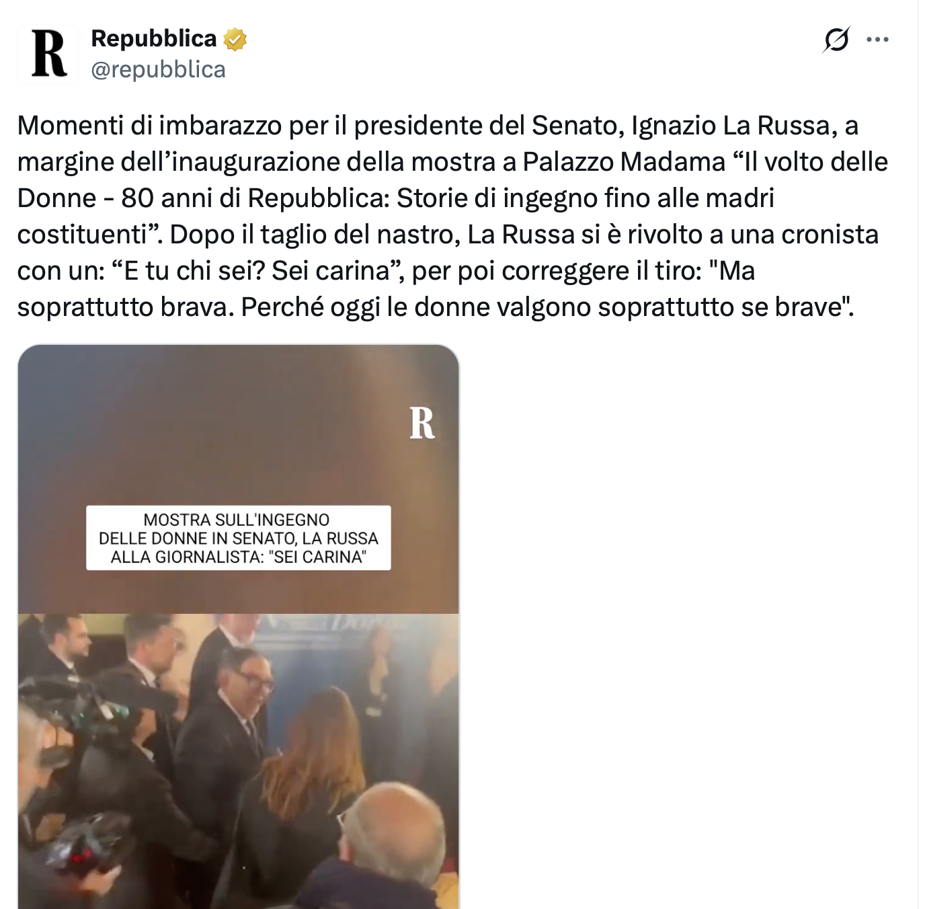This screenshot has width=925, height=909.
Task: Click the white R watermark in video
Action: pos(422,423)
